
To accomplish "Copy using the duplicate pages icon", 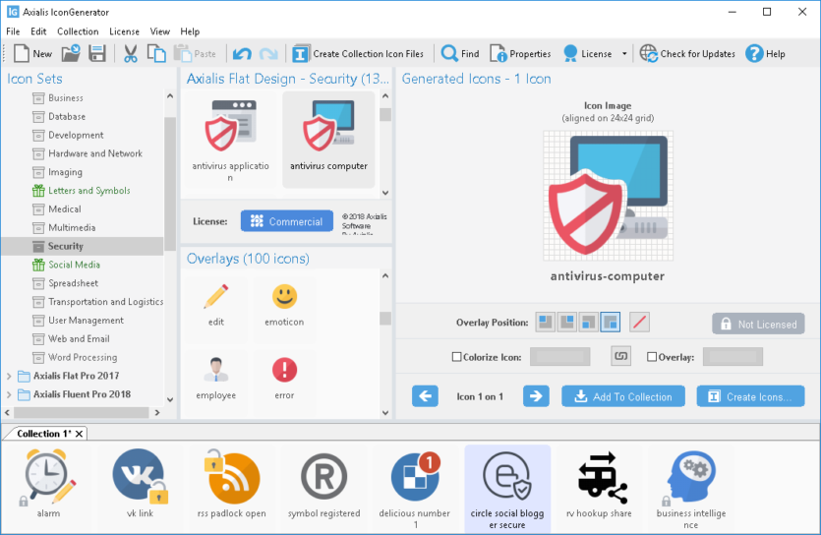I will click(x=156, y=53).
